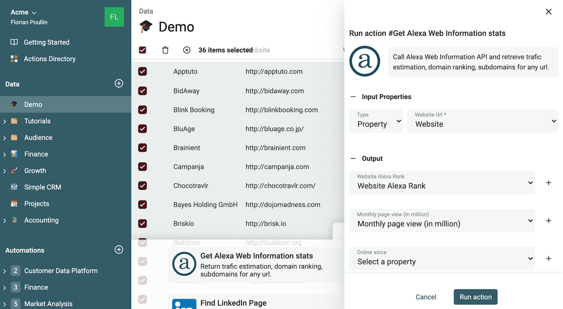Image resolution: width=563 pixels, height=309 pixels.
Task: Add new automation with plus icon
Action: pyautogui.click(x=119, y=250)
